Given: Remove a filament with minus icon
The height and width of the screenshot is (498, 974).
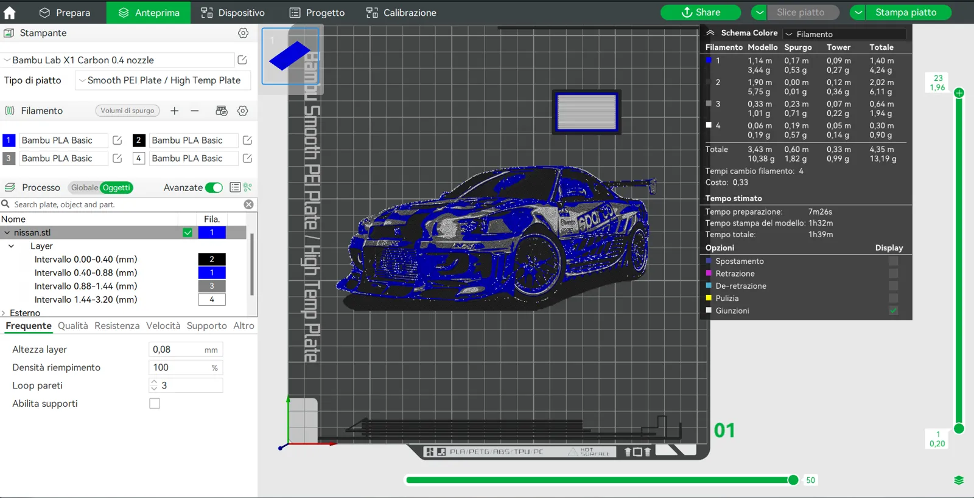Looking at the screenshot, I should point(195,111).
